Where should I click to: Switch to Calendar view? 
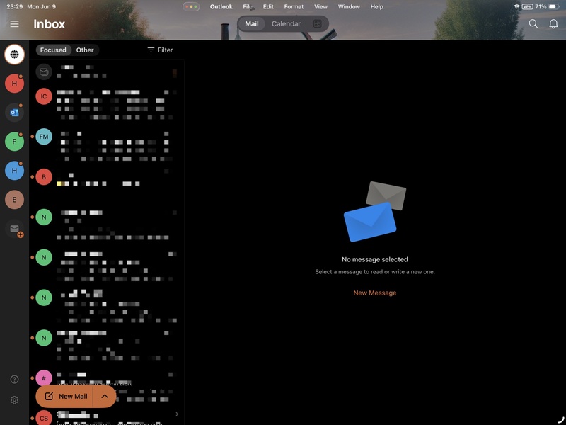[286, 24]
